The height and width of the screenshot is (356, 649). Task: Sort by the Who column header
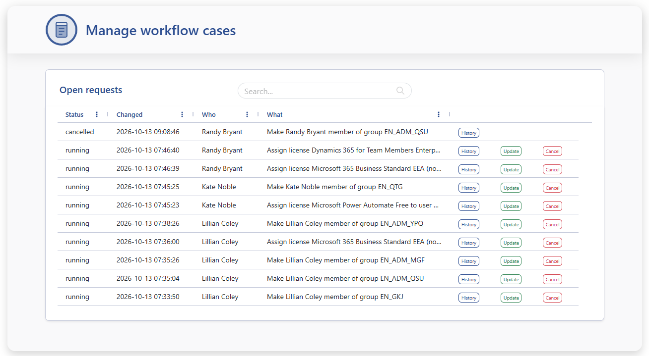pos(209,114)
